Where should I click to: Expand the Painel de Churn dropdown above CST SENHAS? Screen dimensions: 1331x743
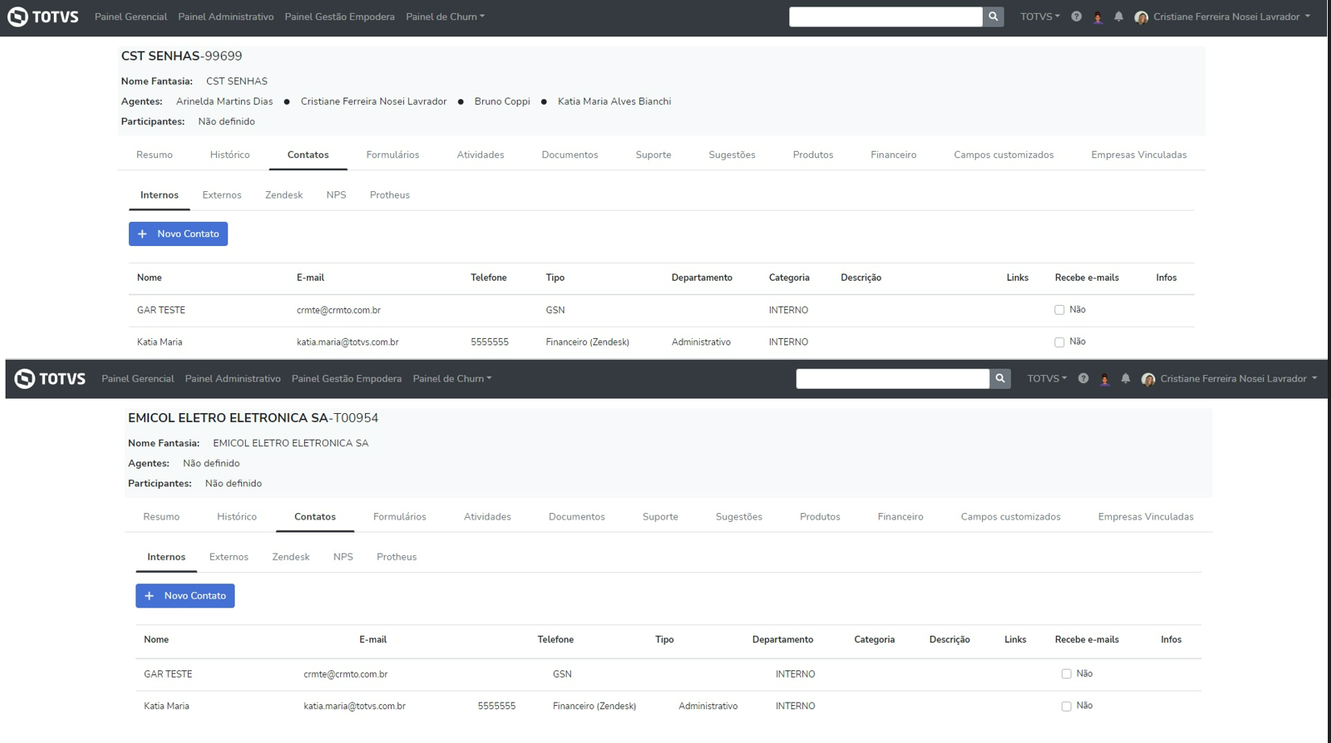(x=445, y=17)
